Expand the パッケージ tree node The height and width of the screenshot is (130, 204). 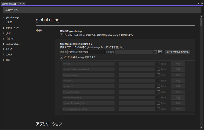point(4,39)
